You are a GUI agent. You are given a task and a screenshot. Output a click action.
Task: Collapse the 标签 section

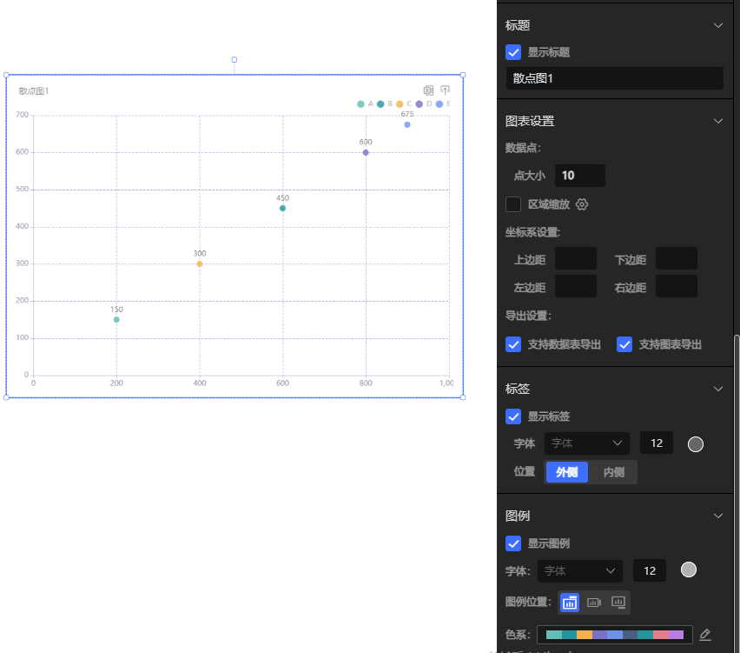coord(718,390)
